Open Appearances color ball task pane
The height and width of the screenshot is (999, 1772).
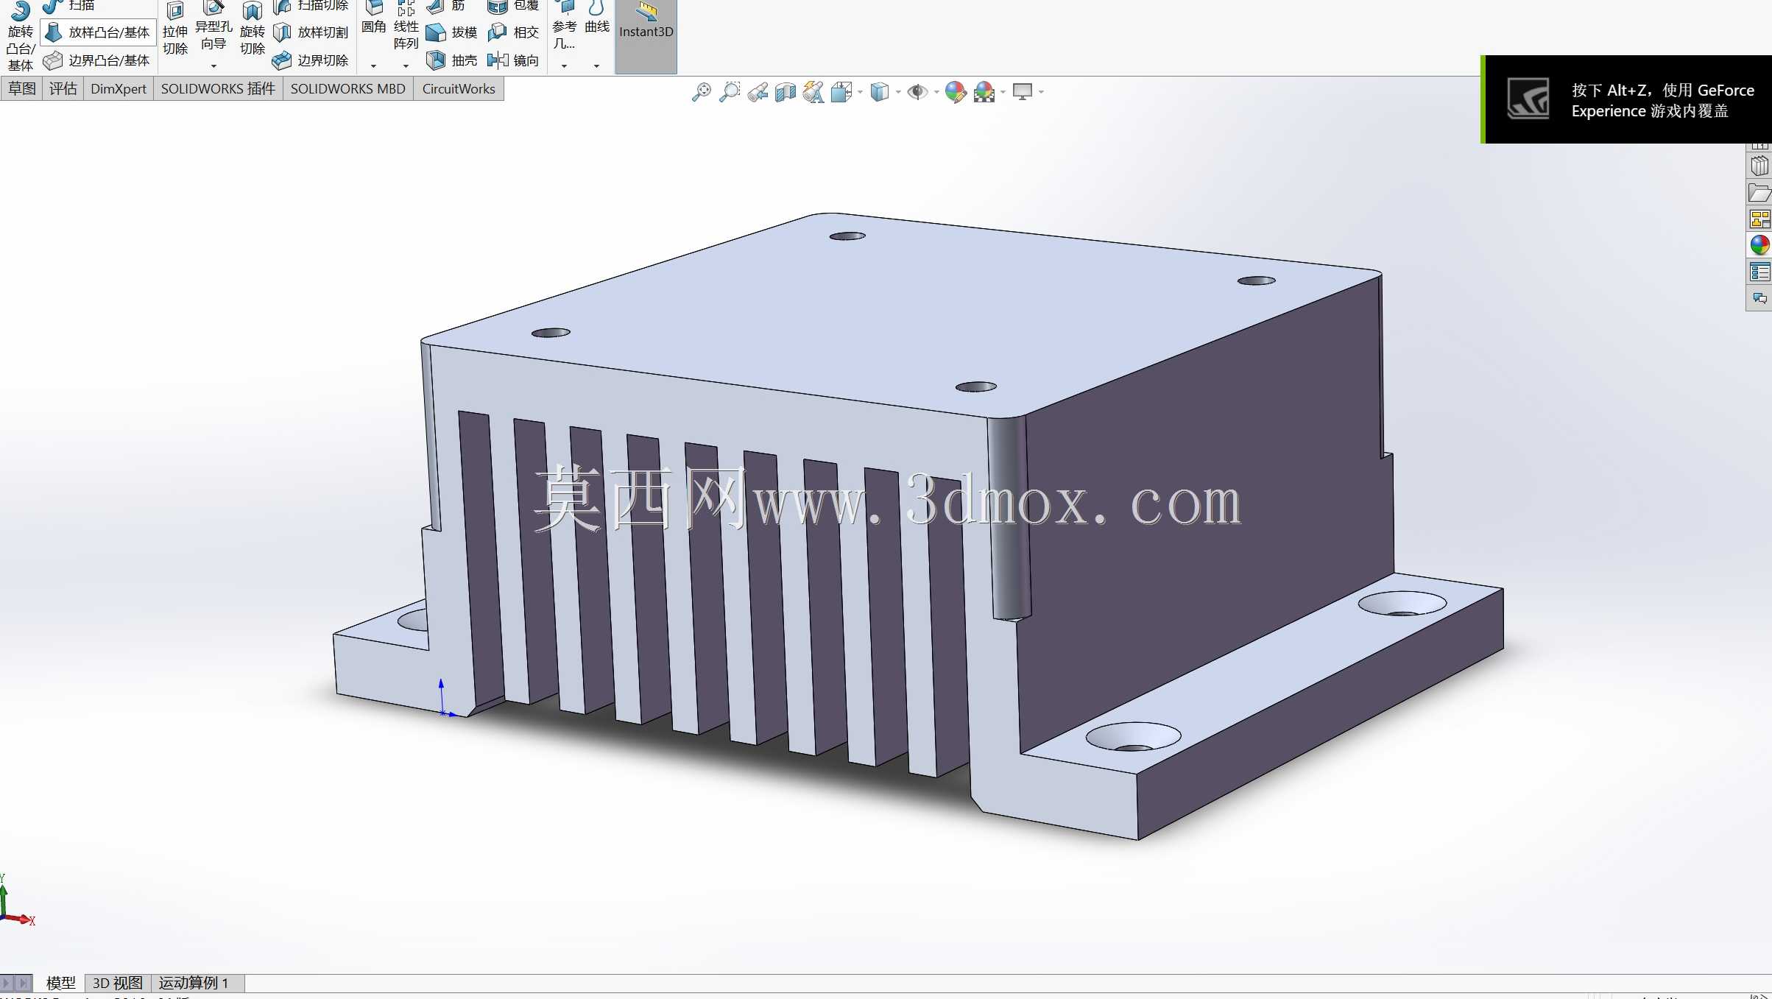point(1759,245)
